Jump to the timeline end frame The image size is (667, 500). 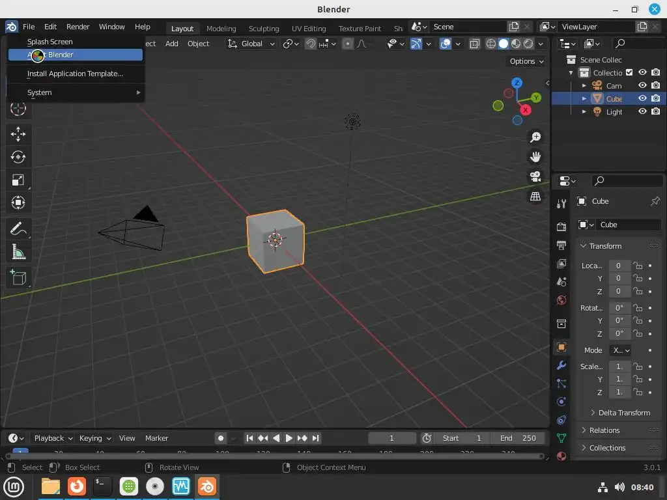[315, 438]
